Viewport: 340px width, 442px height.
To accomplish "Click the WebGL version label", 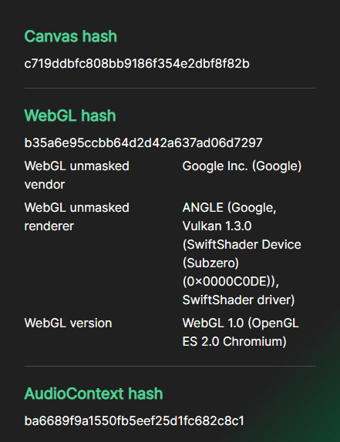I will click(x=68, y=323).
